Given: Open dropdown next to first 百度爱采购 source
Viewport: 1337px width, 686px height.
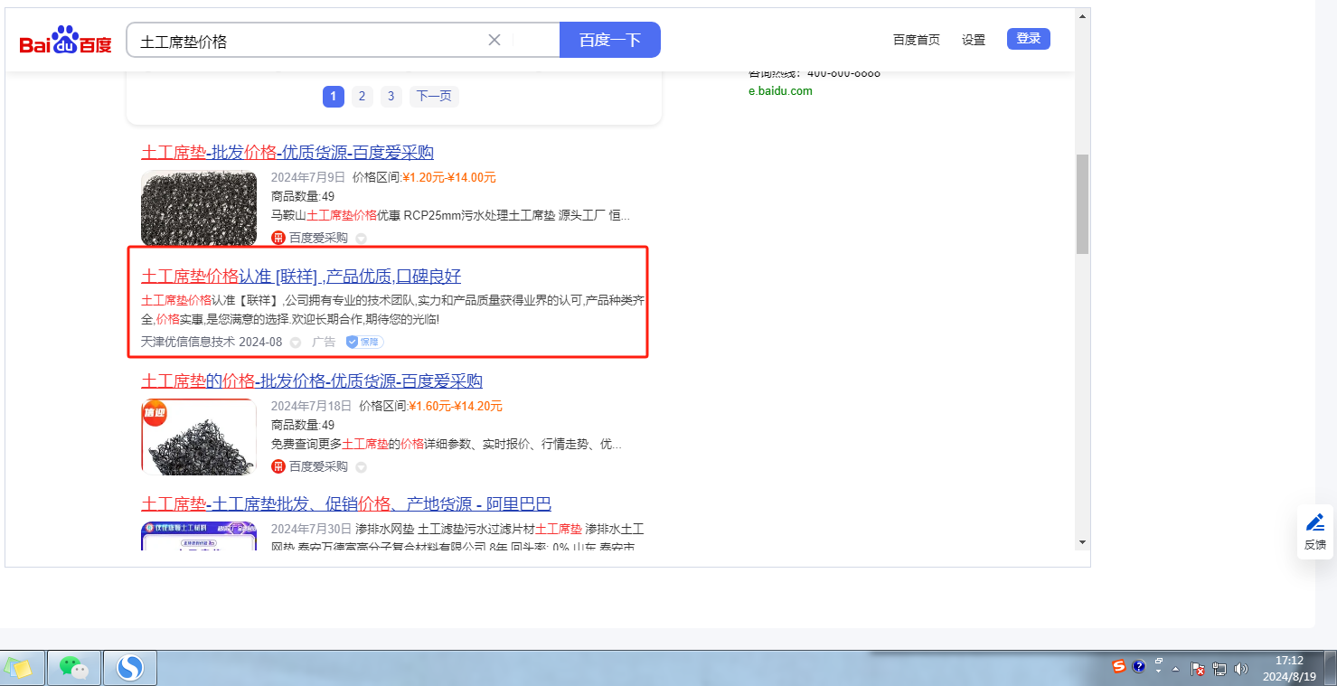Looking at the screenshot, I should (x=361, y=239).
